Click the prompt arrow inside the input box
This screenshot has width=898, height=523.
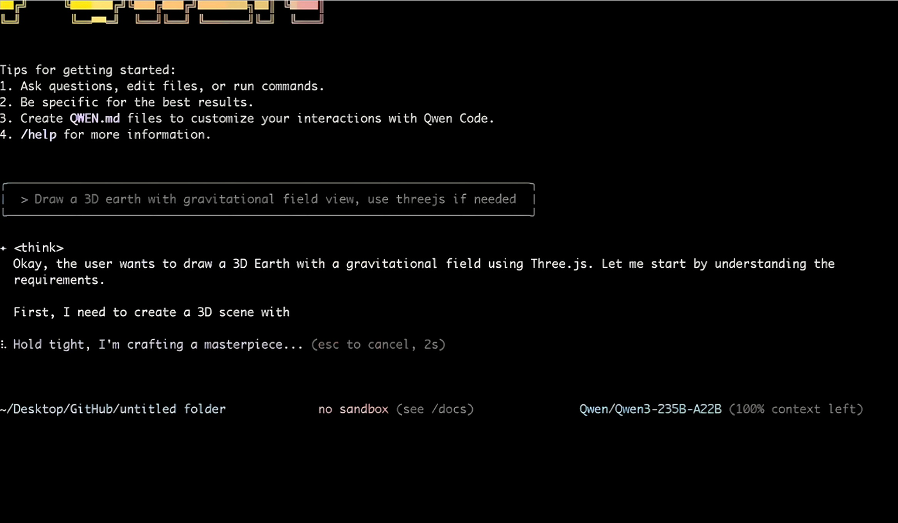coord(24,199)
